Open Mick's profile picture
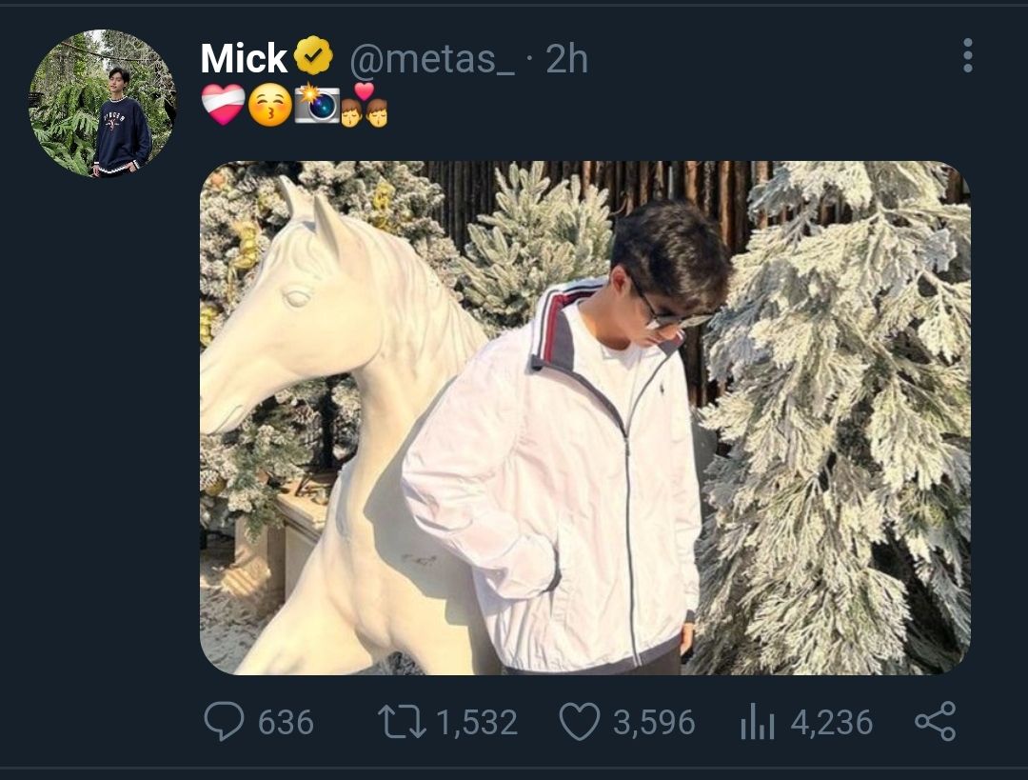 coord(102,103)
